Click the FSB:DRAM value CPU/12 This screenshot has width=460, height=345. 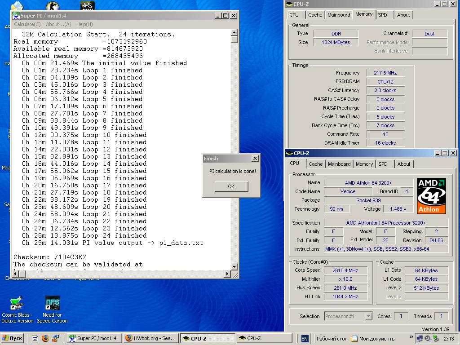(x=385, y=82)
